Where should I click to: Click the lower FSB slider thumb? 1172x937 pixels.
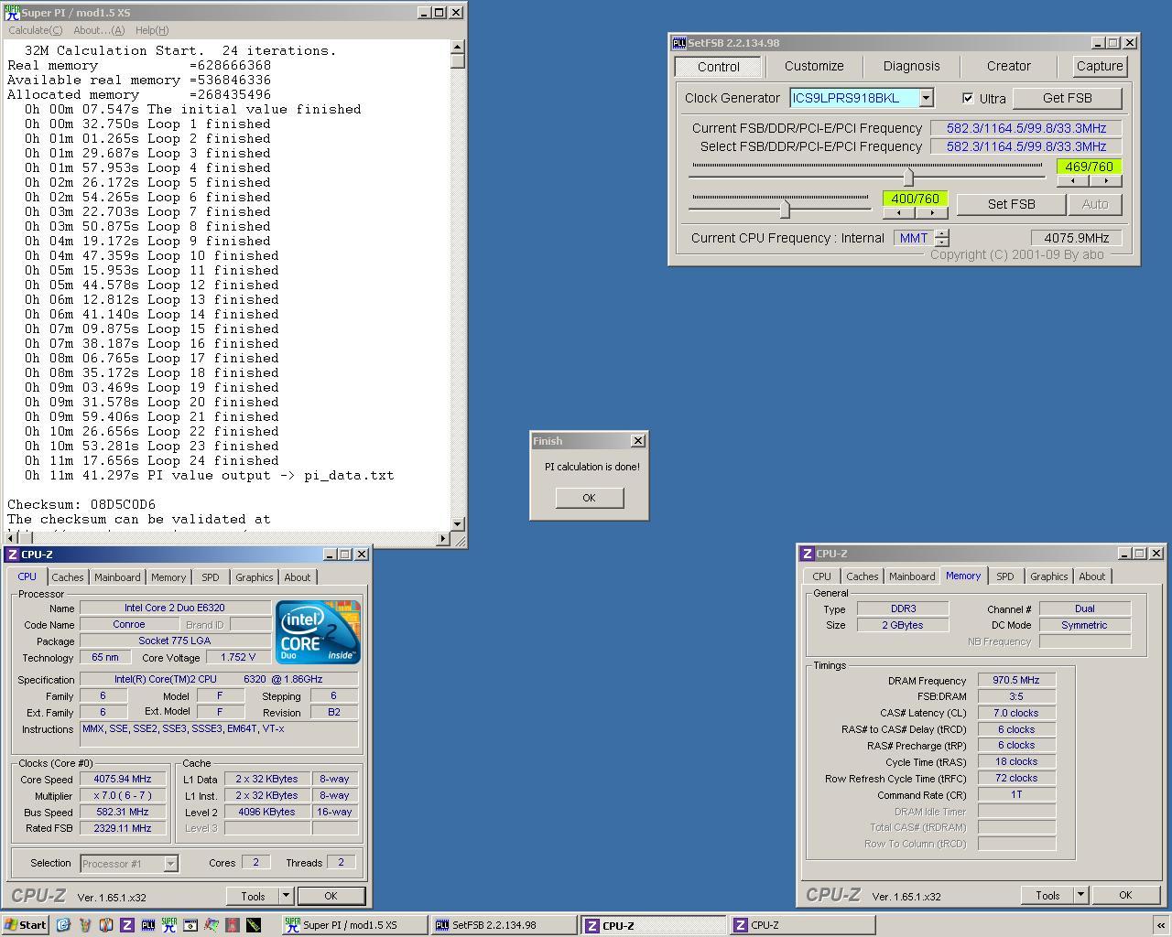[785, 209]
